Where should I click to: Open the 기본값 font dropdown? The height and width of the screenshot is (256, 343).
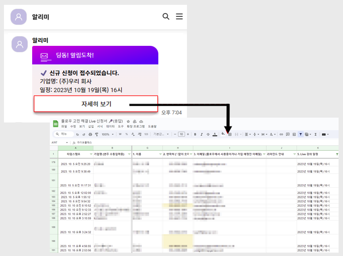(161, 134)
